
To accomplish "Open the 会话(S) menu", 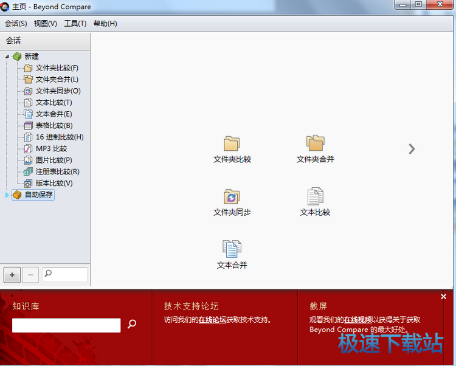I will [16, 24].
